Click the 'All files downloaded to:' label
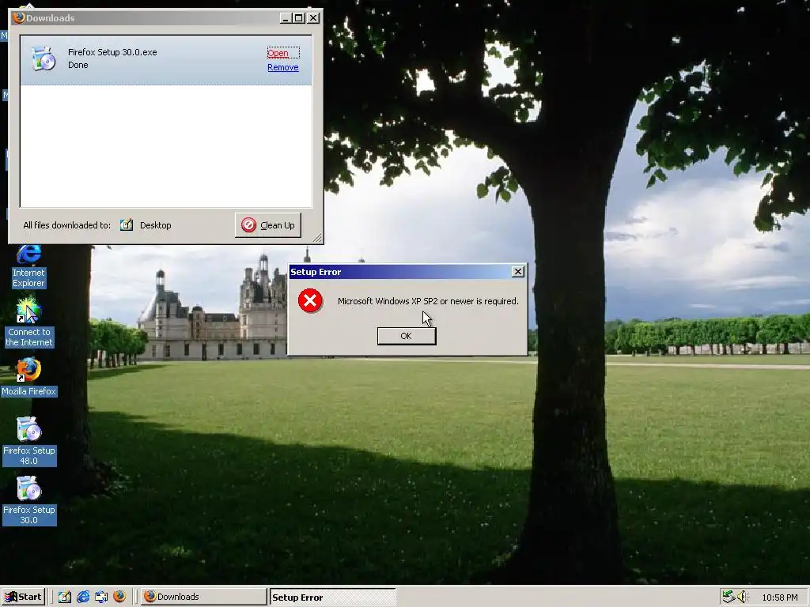 (66, 225)
